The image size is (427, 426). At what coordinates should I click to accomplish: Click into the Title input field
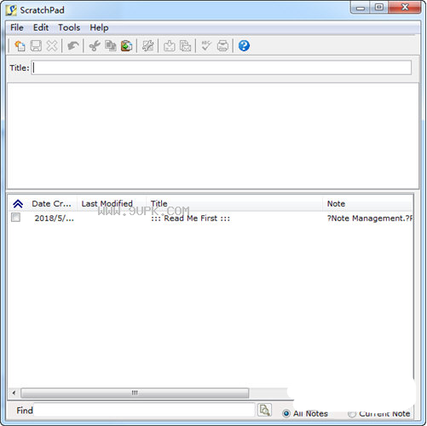(222, 67)
